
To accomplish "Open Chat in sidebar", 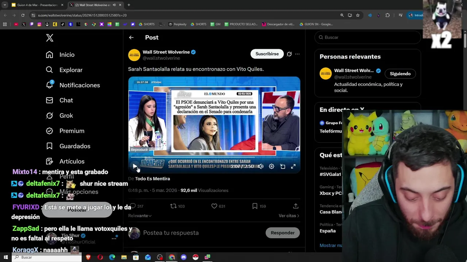I will tap(59, 100).
